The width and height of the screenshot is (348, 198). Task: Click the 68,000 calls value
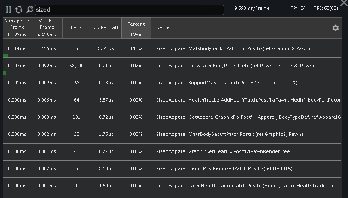coord(76,66)
